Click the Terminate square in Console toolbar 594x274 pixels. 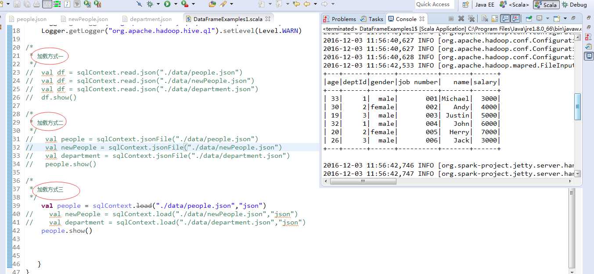pos(451,19)
